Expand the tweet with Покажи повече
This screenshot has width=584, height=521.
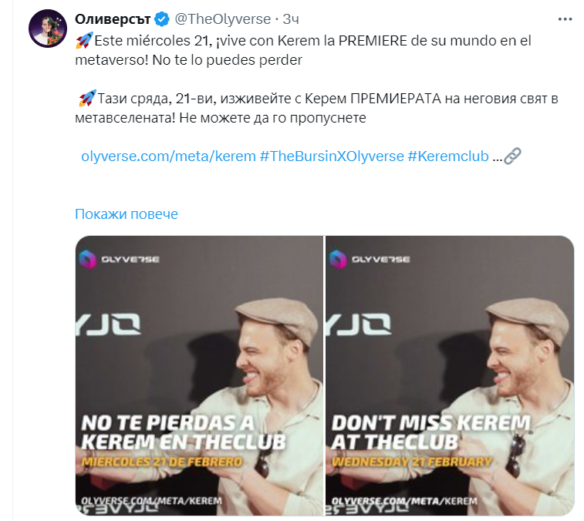point(127,214)
